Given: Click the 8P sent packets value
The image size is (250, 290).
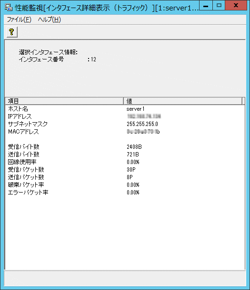Looking at the screenshot, I should pos(130,177).
